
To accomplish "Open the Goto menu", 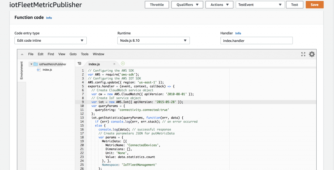I will (x=73, y=54).
